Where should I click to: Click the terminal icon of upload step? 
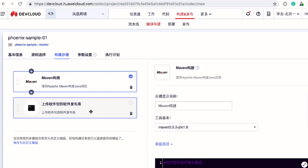pyautogui.click(x=31, y=108)
